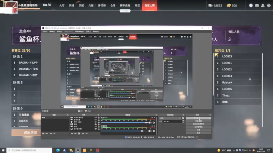273x153 pixels.
Task: Pop out the sources dock panel icon
Action: click(x=98, y=115)
